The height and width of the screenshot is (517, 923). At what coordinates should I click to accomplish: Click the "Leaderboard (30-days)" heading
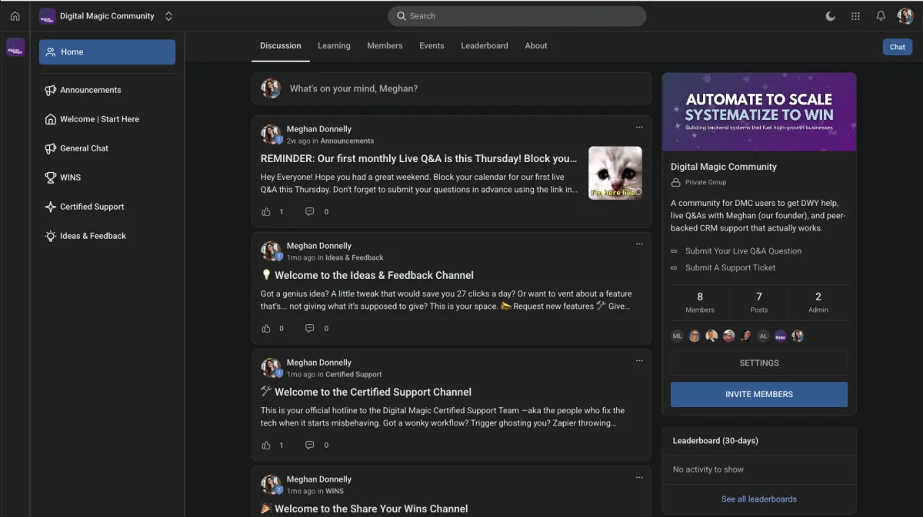coord(715,441)
